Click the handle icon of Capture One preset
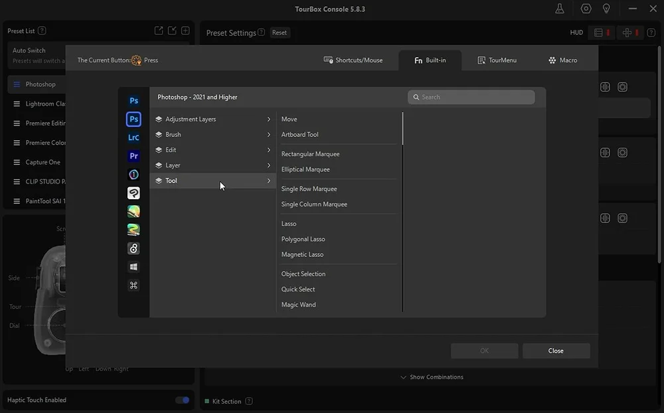 (x=17, y=162)
